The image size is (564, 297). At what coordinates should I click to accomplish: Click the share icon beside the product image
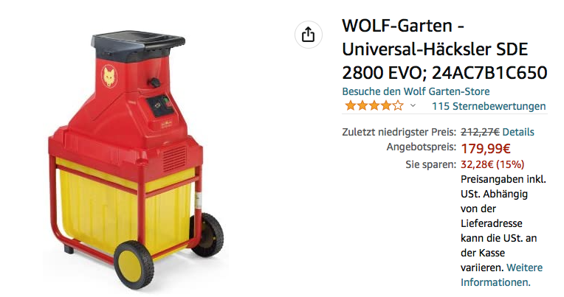coord(309,35)
